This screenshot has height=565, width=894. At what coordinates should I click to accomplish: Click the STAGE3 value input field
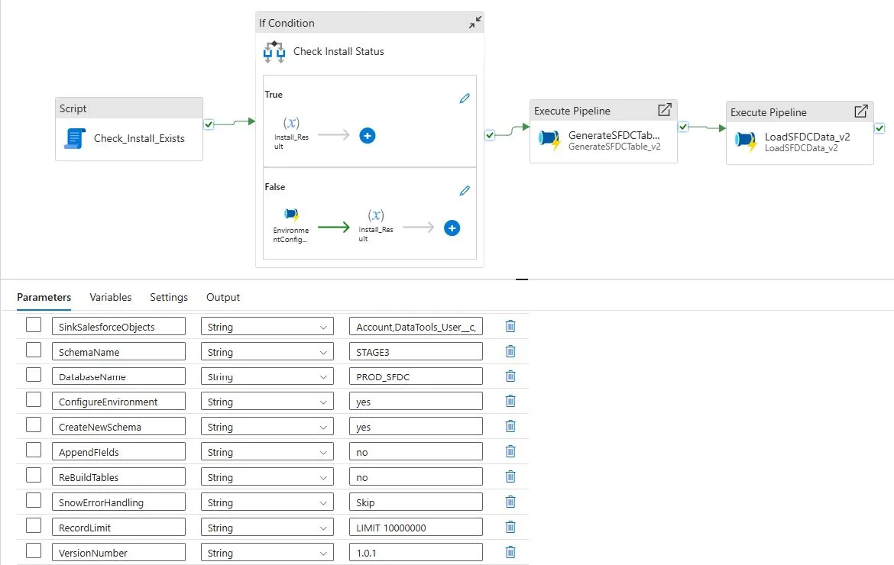(x=415, y=350)
